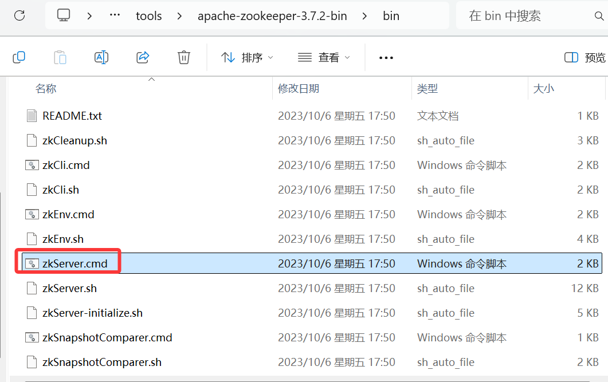
Task: Click the search magnifier icon
Action: point(599,16)
